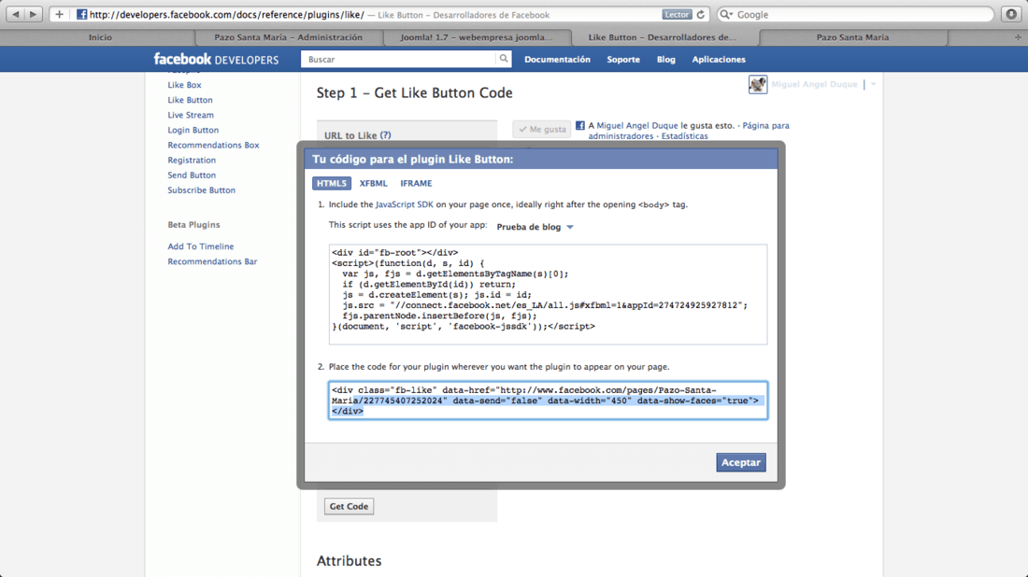The image size is (1028, 577).
Task: Select the IFRAME code tab
Action: pos(416,183)
